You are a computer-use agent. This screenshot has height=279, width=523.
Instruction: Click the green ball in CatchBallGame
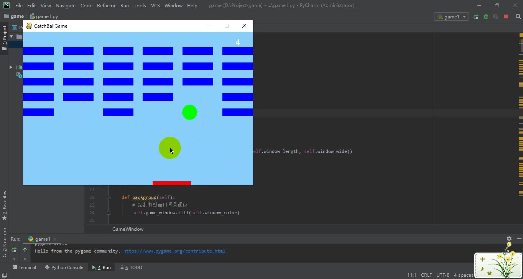[x=190, y=112]
